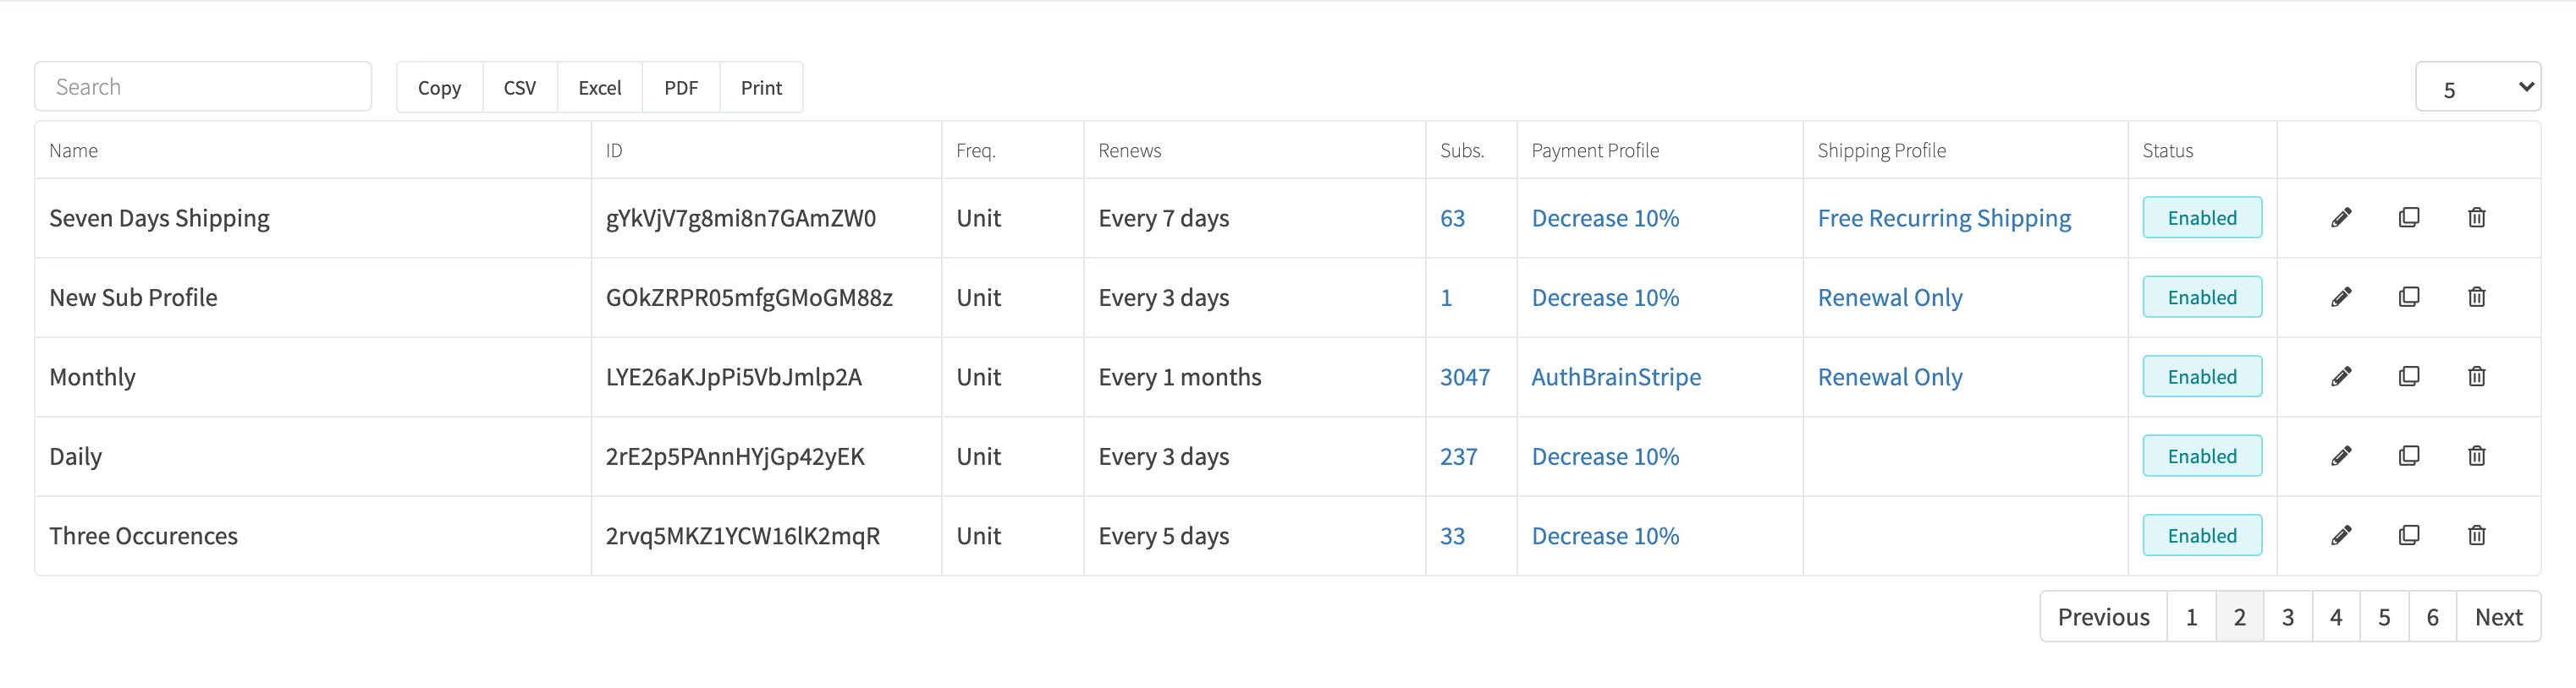Open Renewal Only for New Sub Profile
This screenshot has height=688, width=2576.
point(1890,298)
